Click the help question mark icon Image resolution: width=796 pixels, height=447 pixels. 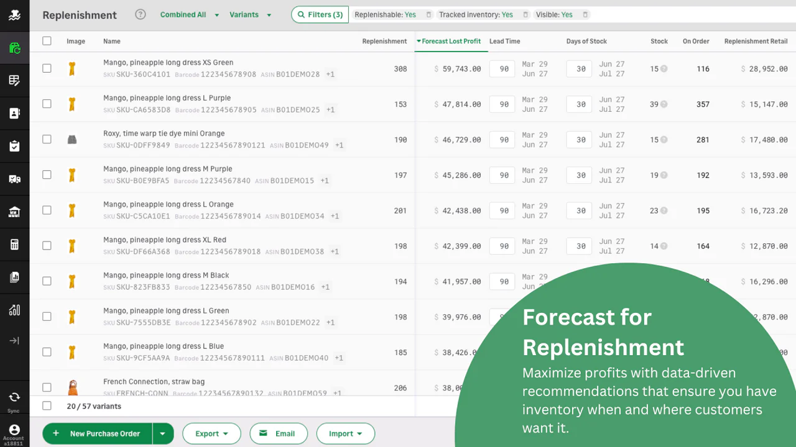[141, 14]
